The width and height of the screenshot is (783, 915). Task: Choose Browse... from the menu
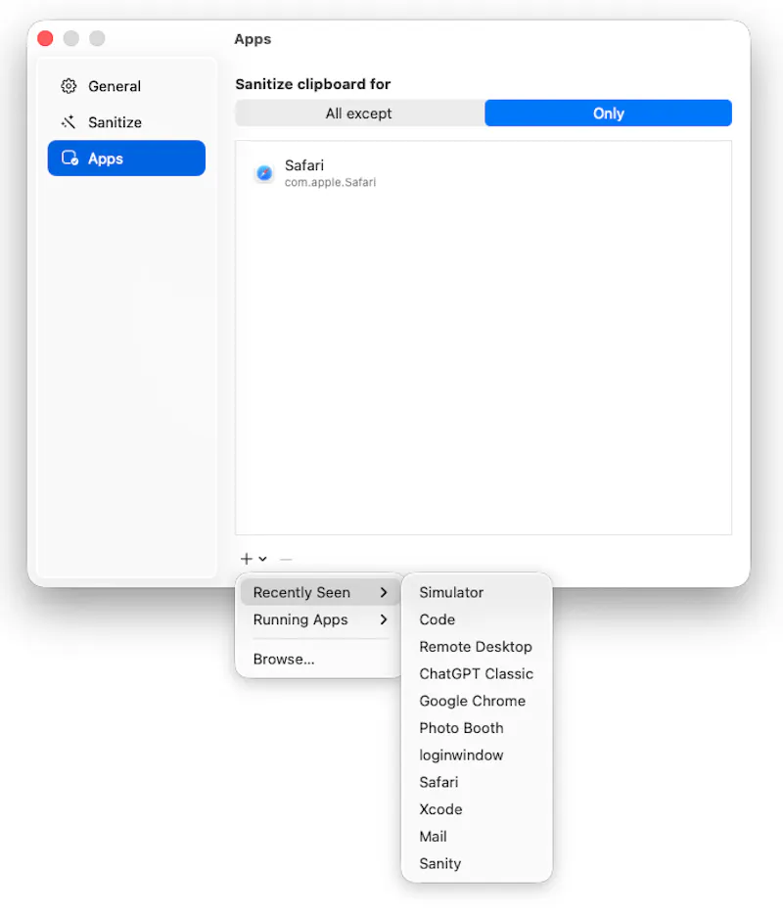(320, 659)
